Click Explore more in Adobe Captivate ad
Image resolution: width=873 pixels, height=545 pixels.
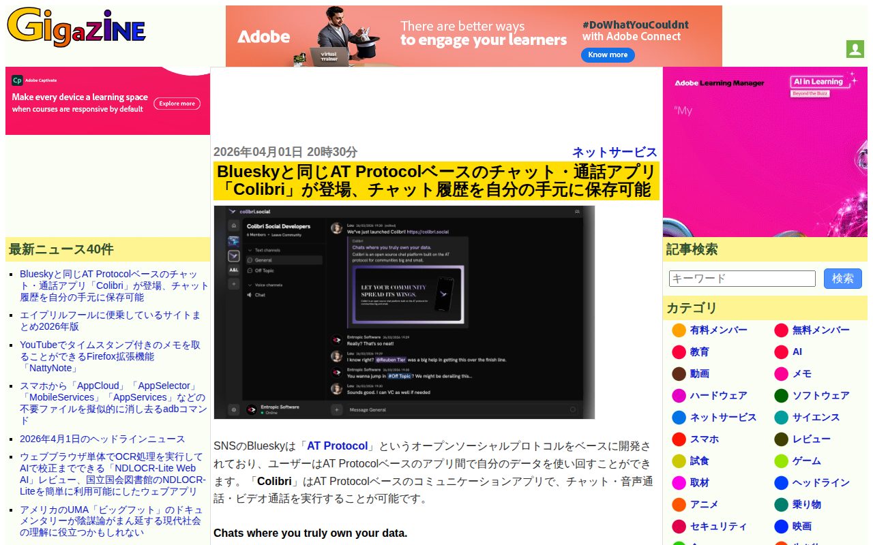[177, 104]
